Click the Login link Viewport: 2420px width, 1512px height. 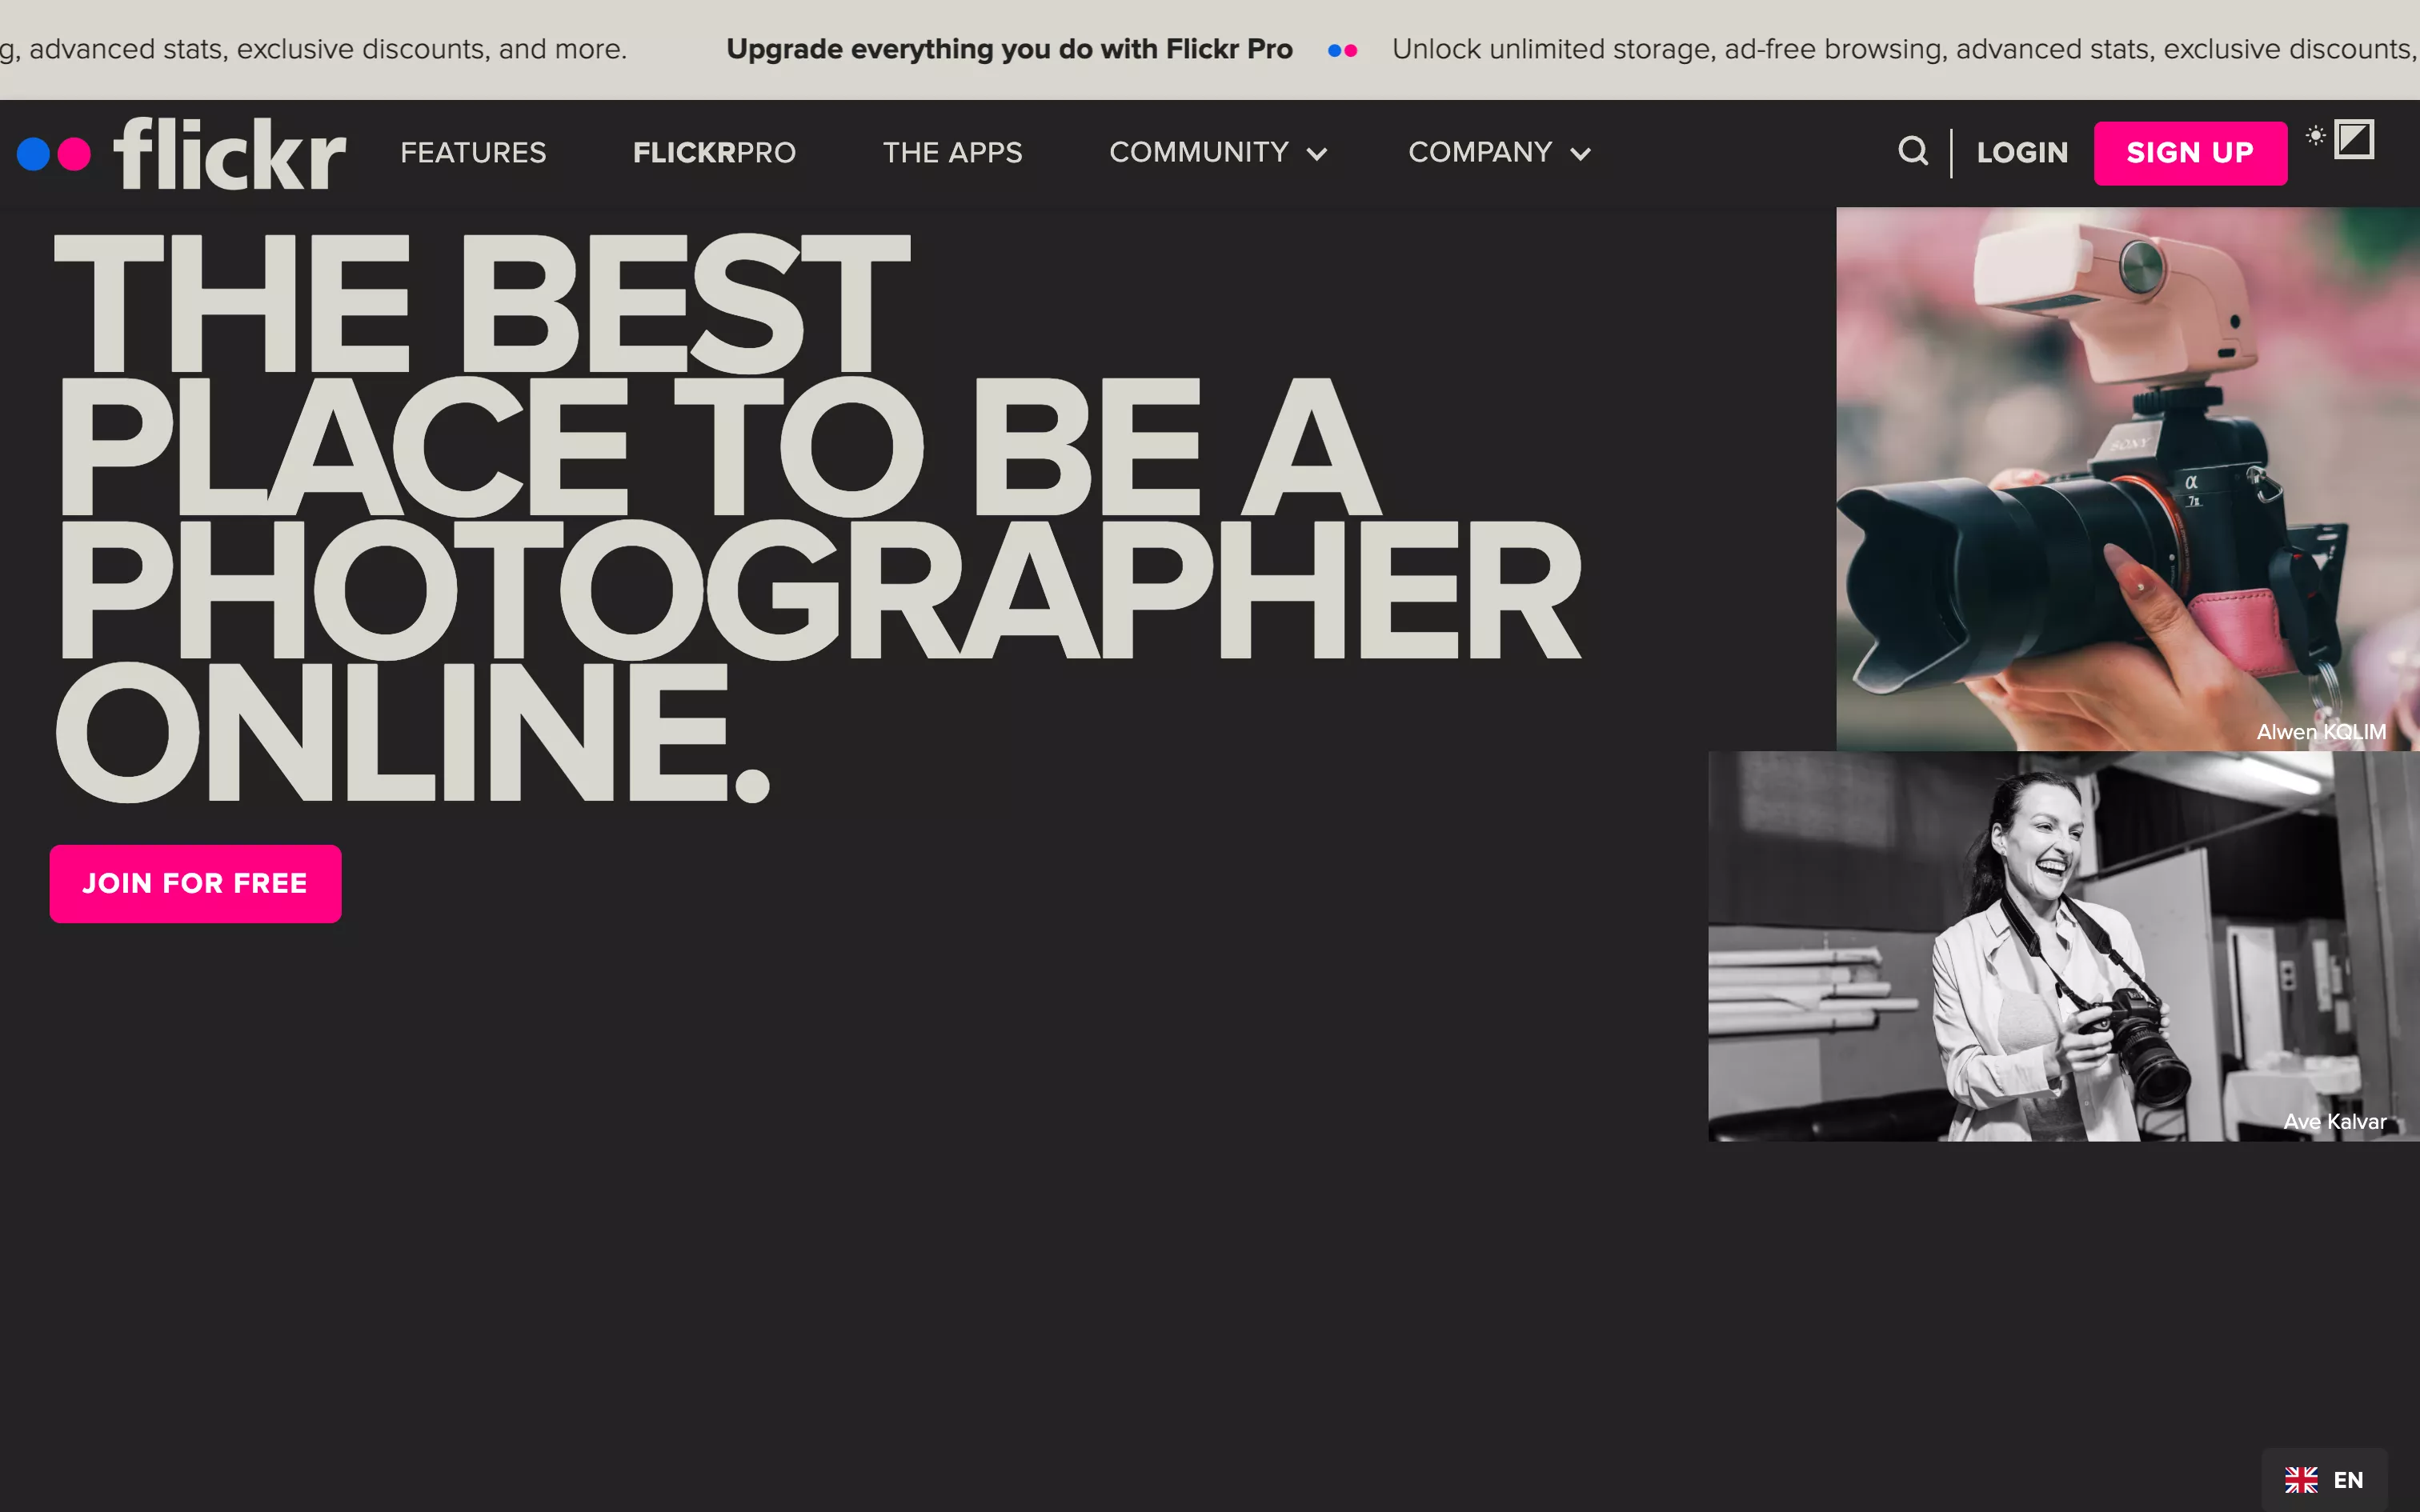coord(2022,152)
